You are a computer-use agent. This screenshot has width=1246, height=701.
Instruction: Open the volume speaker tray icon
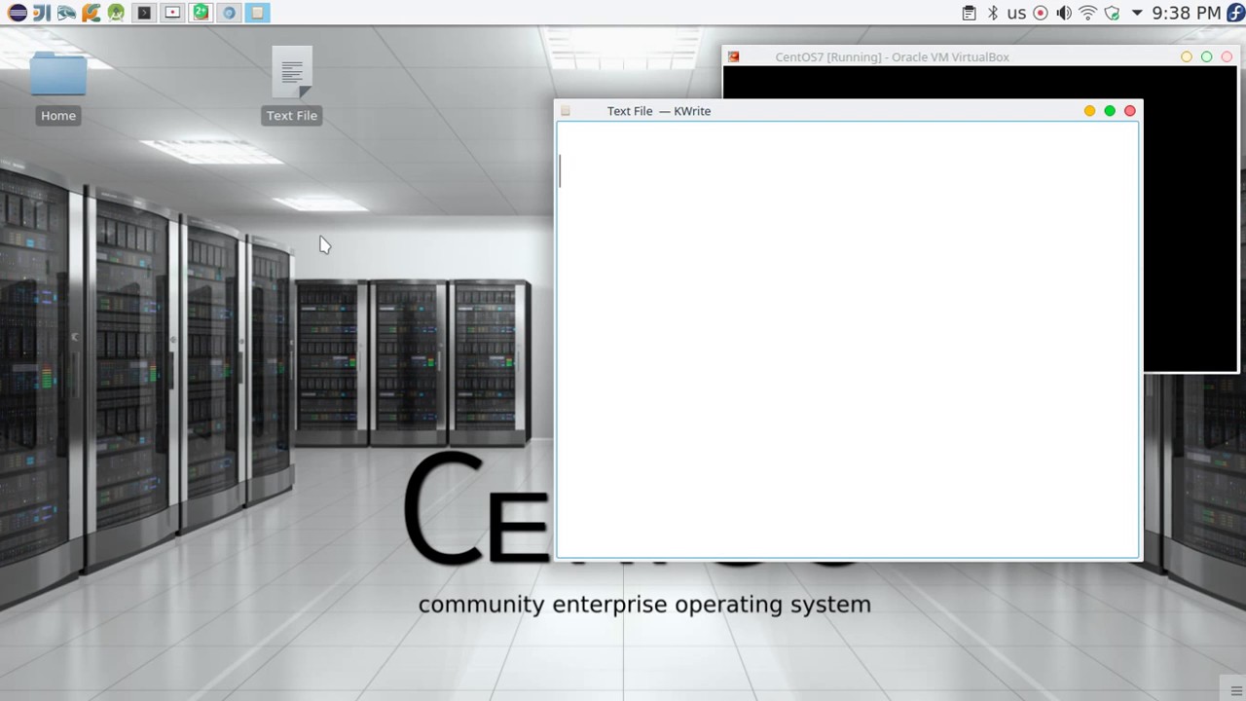pyautogui.click(x=1064, y=13)
